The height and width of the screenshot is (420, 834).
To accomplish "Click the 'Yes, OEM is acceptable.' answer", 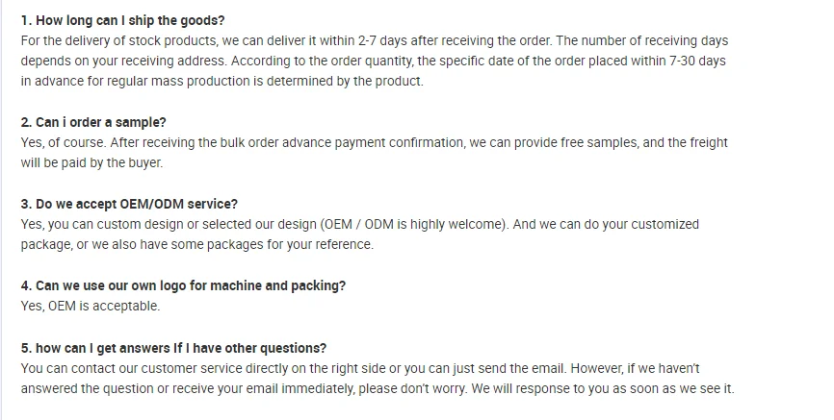I will (91, 307).
